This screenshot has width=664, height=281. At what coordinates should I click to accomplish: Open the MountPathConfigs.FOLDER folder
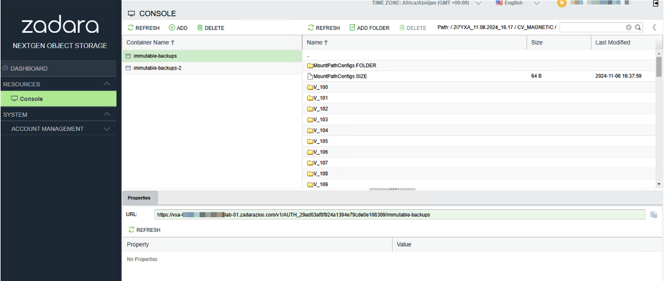(x=341, y=65)
